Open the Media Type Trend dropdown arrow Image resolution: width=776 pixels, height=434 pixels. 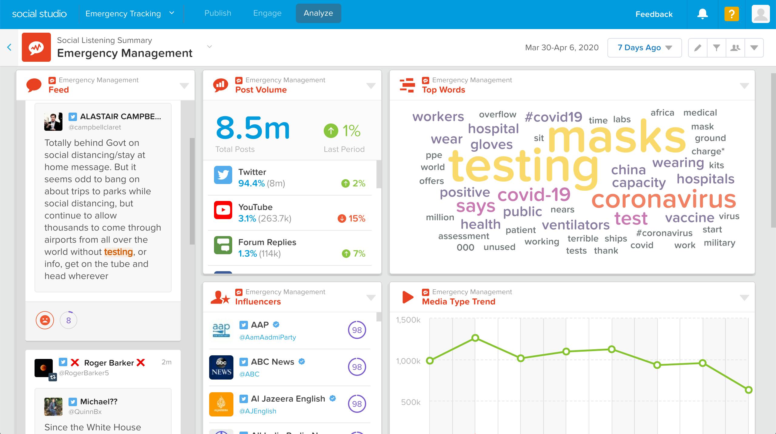click(x=744, y=298)
